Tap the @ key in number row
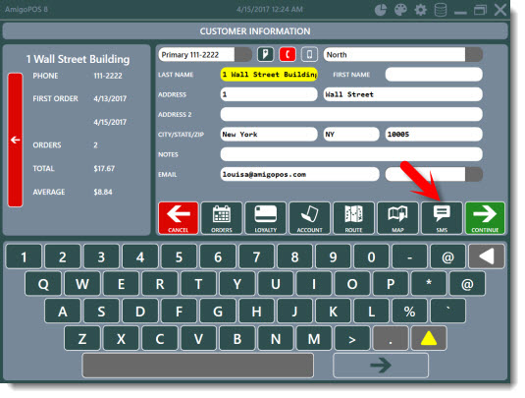 coord(448,256)
